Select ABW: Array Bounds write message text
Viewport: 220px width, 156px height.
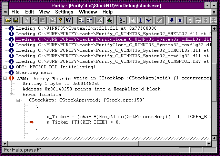[x=114, y=78]
